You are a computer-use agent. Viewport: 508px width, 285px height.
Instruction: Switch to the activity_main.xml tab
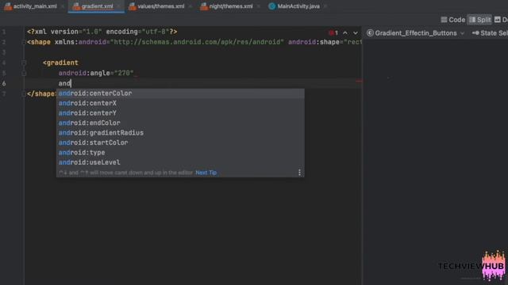[31, 6]
